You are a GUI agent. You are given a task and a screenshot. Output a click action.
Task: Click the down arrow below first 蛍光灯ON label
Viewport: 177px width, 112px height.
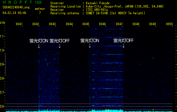click(x=39, y=46)
